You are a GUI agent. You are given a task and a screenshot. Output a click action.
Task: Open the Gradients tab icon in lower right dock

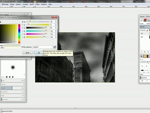(148, 56)
